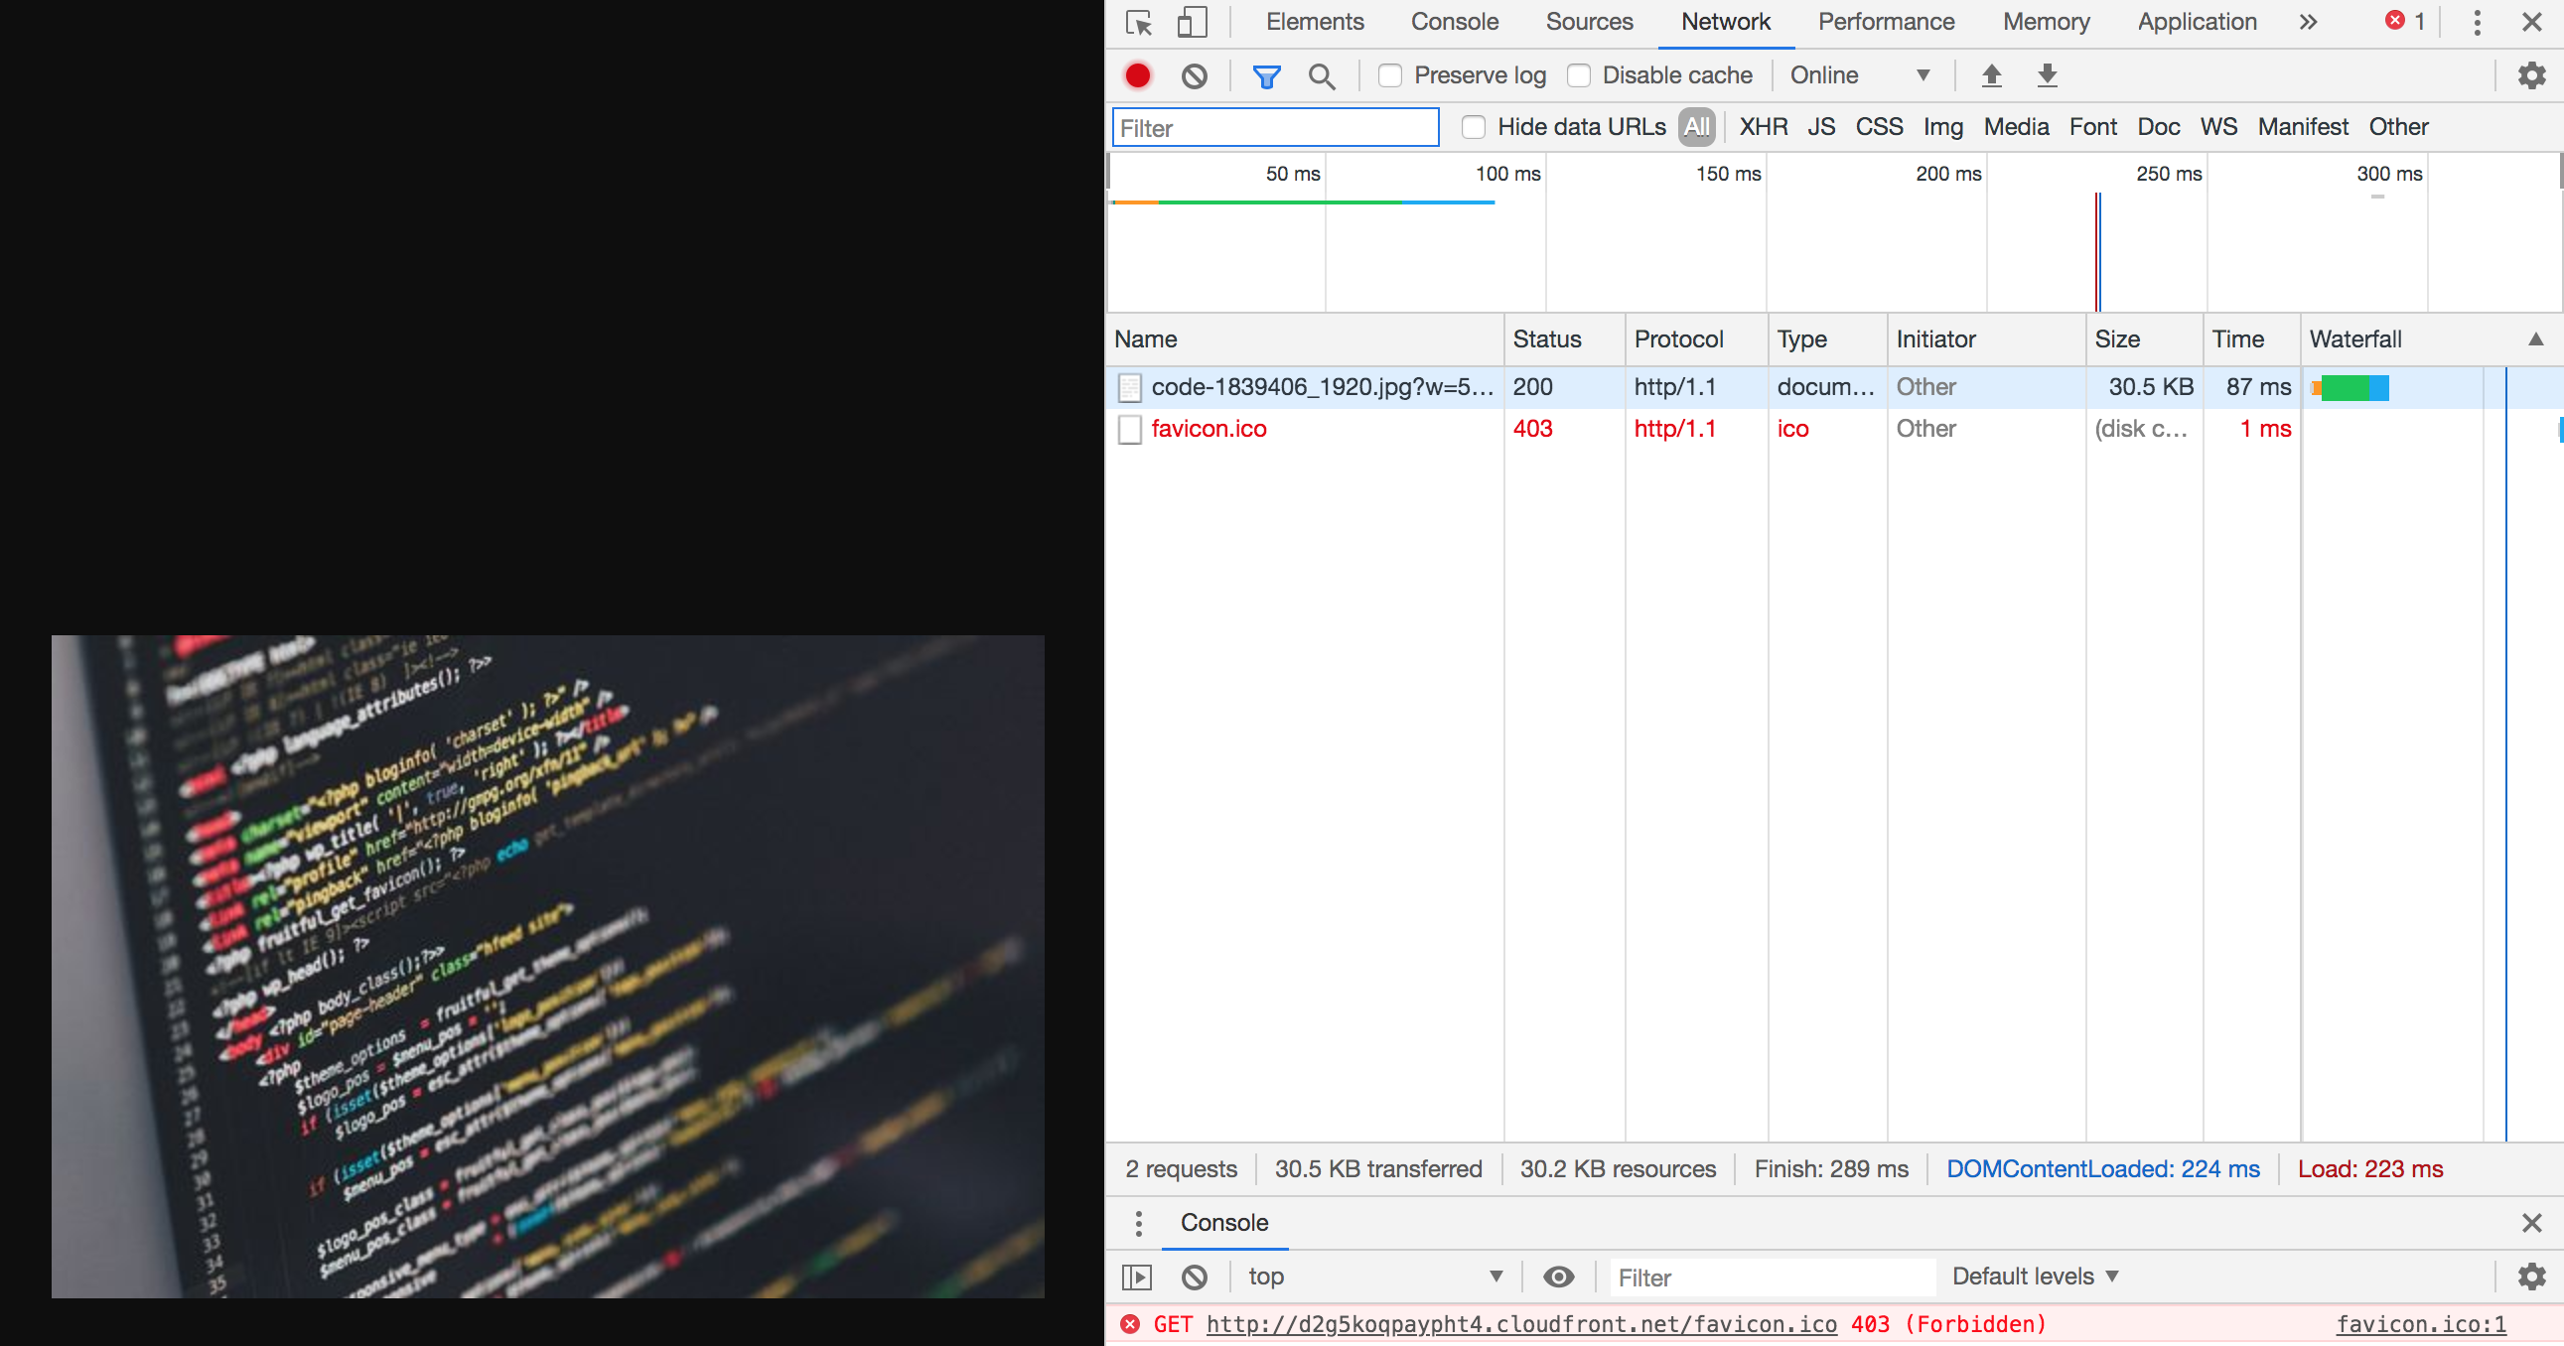Enable the Preserve log checkbox
The height and width of the screenshot is (1346, 2564).
click(1390, 75)
